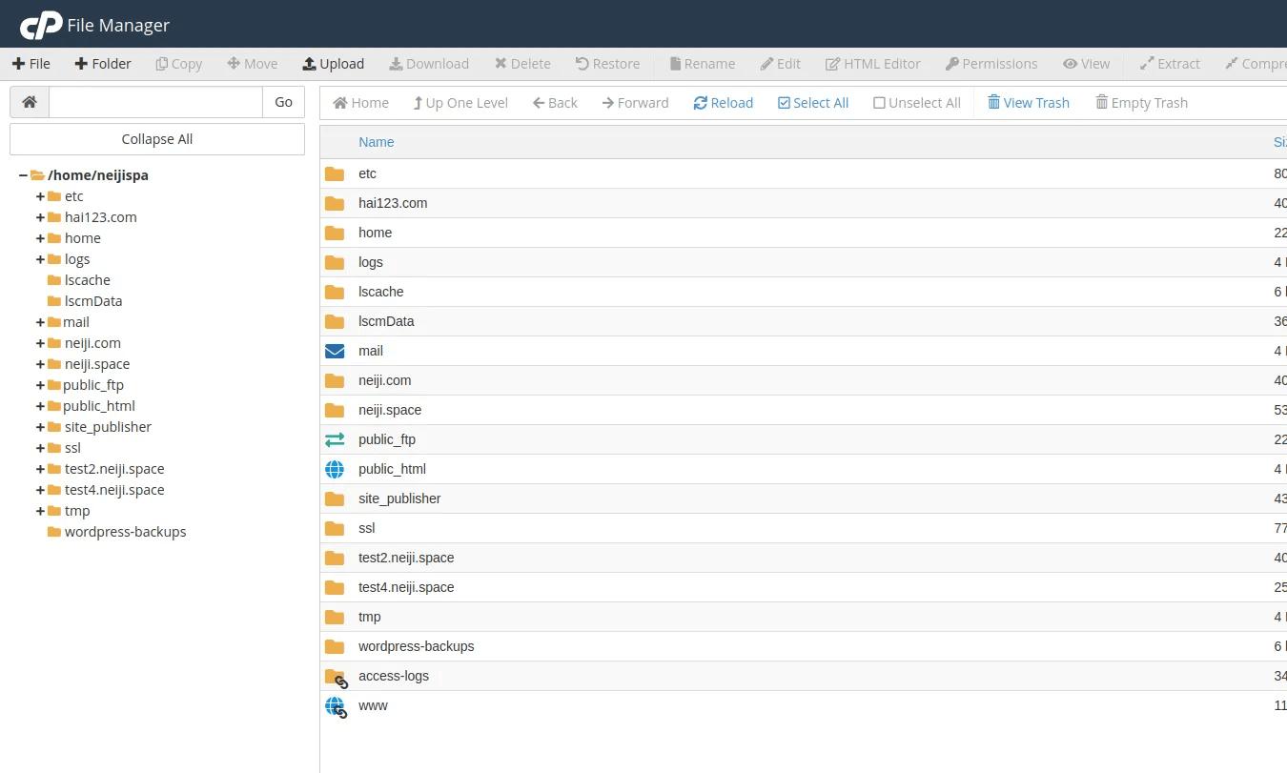Open the HTML Editor
The height and width of the screenshot is (773, 1287).
(872, 63)
